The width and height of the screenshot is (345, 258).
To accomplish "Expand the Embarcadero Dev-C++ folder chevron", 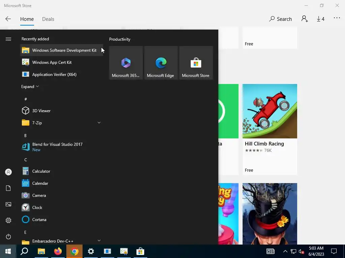I will (x=99, y=241).
